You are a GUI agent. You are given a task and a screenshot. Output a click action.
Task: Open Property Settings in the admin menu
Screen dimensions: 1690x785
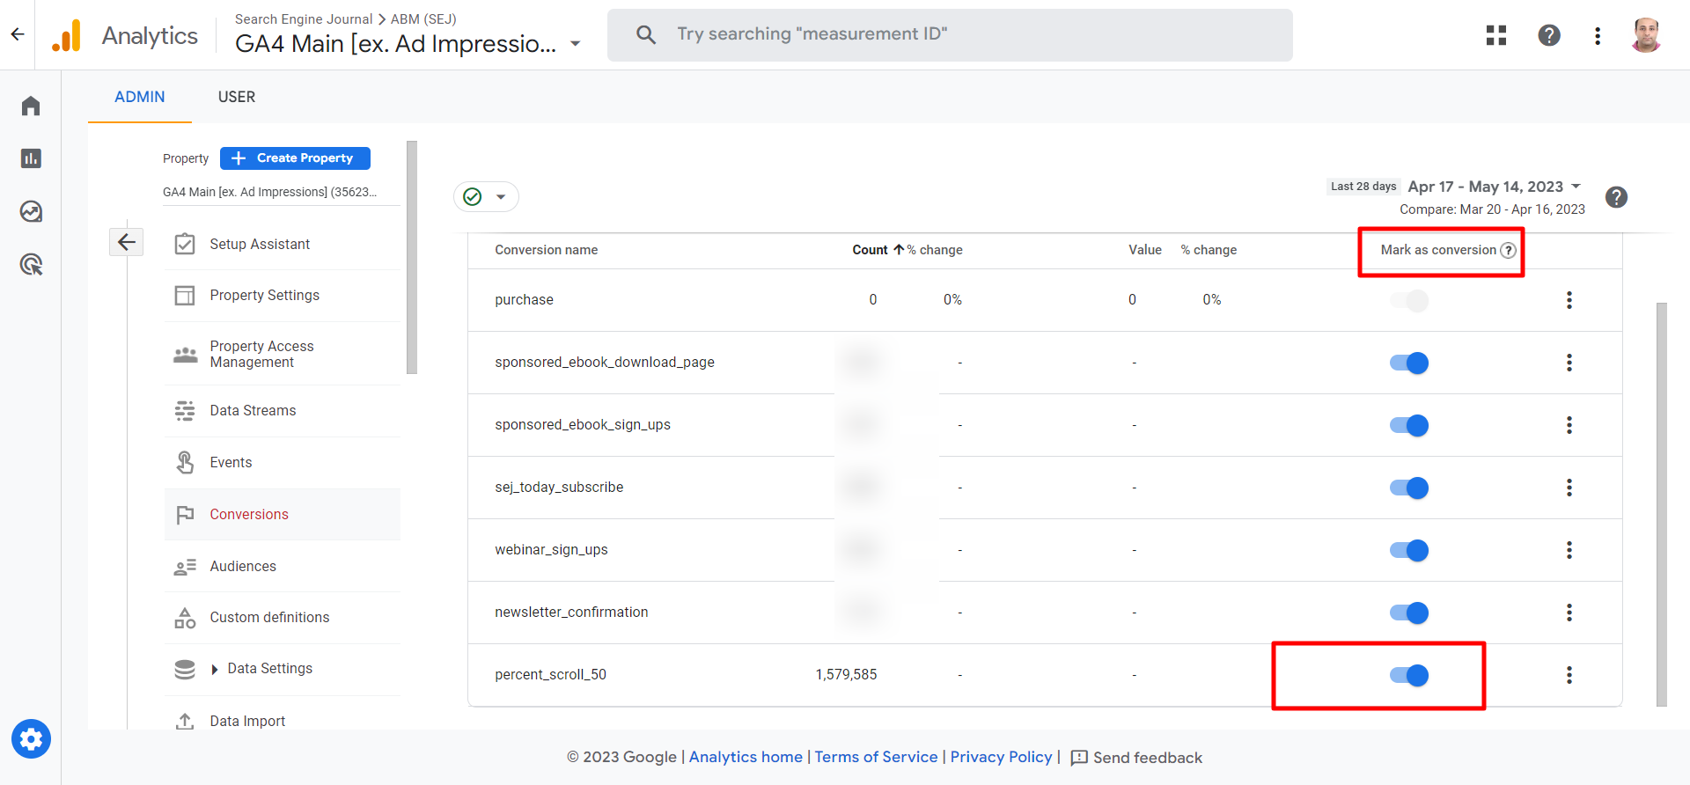[x=283, y=296]
